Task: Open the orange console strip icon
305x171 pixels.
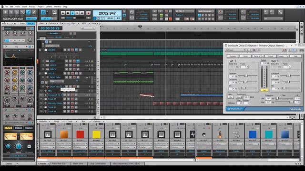Action: [64, 134]
